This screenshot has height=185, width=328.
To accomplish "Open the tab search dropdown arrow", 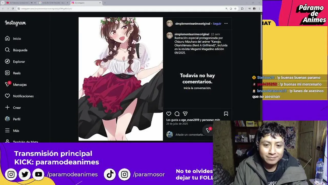I will pos(3,3).
